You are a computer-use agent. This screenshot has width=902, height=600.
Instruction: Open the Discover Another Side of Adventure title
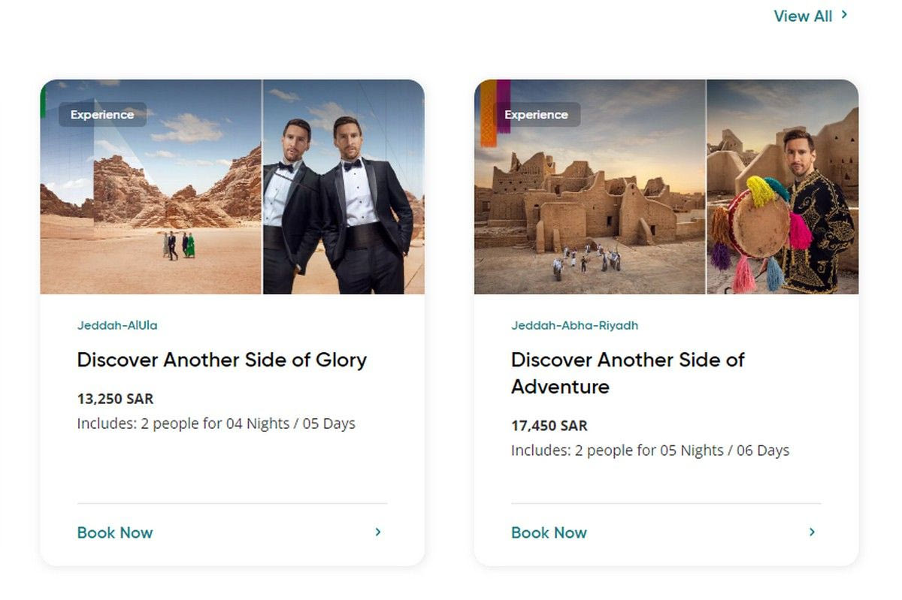pyautogui.click(x=627, y=373)
